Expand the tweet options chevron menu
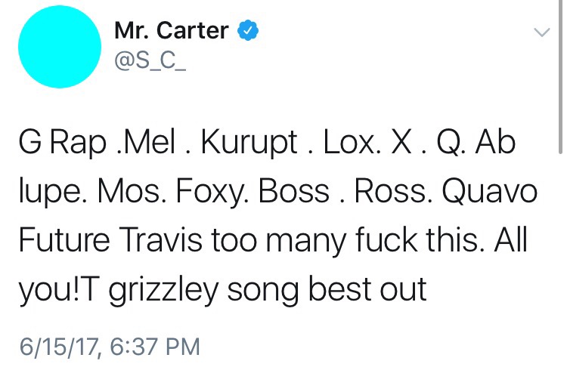 542,32
